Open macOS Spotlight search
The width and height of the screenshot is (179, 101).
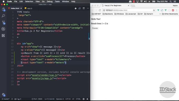(171, 1)
